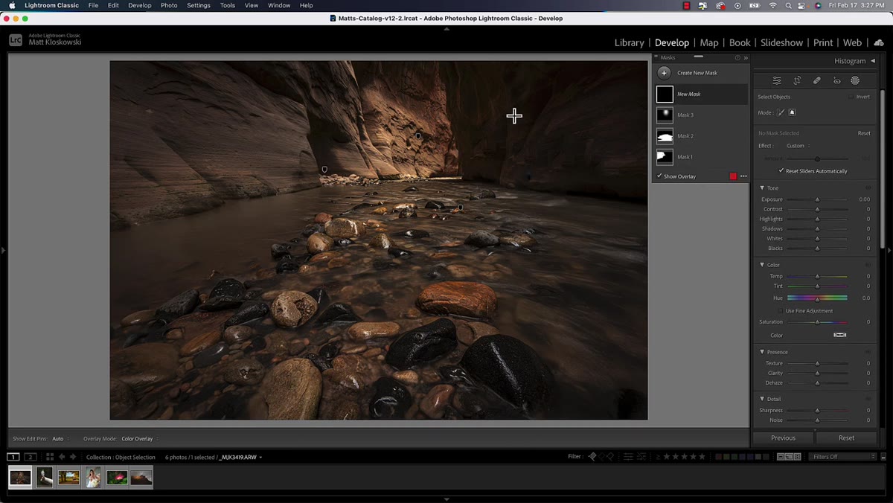893x503 pixels.
Task: Click the Previous button
Action: pyautogui.click(x=783, y=438)
